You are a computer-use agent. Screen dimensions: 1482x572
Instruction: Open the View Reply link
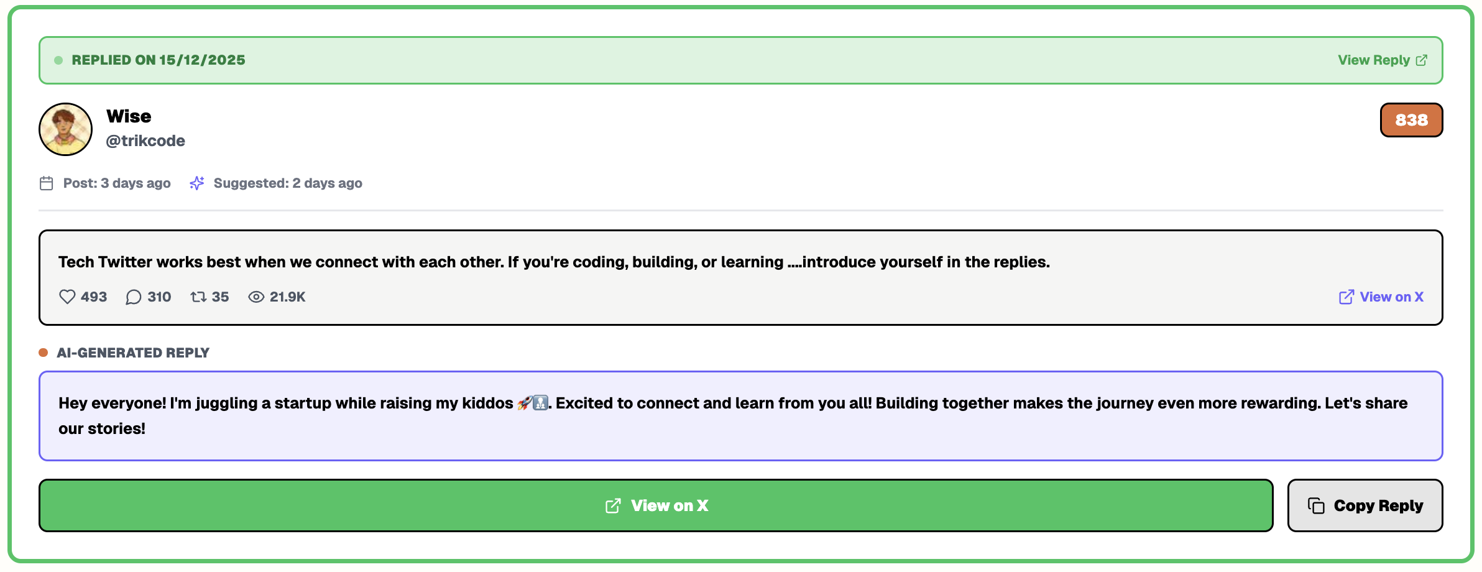[x=1373, y=60]
